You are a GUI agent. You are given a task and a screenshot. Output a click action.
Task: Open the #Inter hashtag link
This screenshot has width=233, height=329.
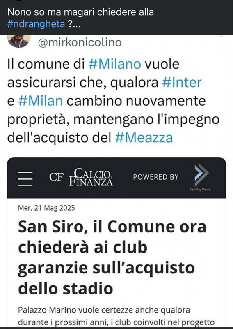(x=182, y=83)
